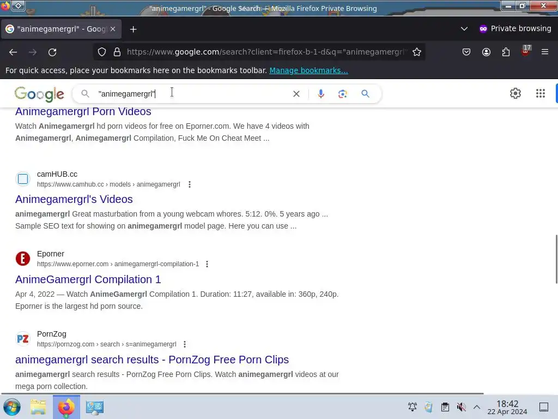Click the forward navigation arrow
Screen dimensions: 558x419
[33, 52]
